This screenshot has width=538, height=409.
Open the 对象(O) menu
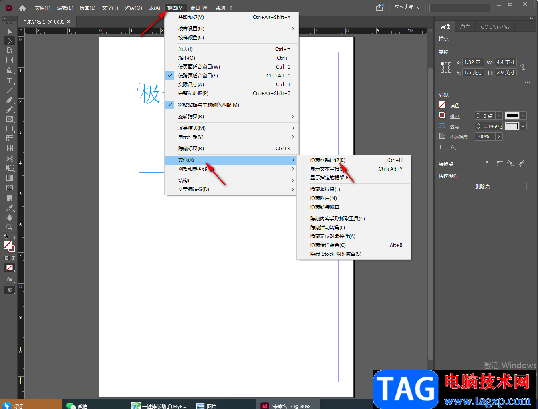pyautogui.click(x=133, y=8)
